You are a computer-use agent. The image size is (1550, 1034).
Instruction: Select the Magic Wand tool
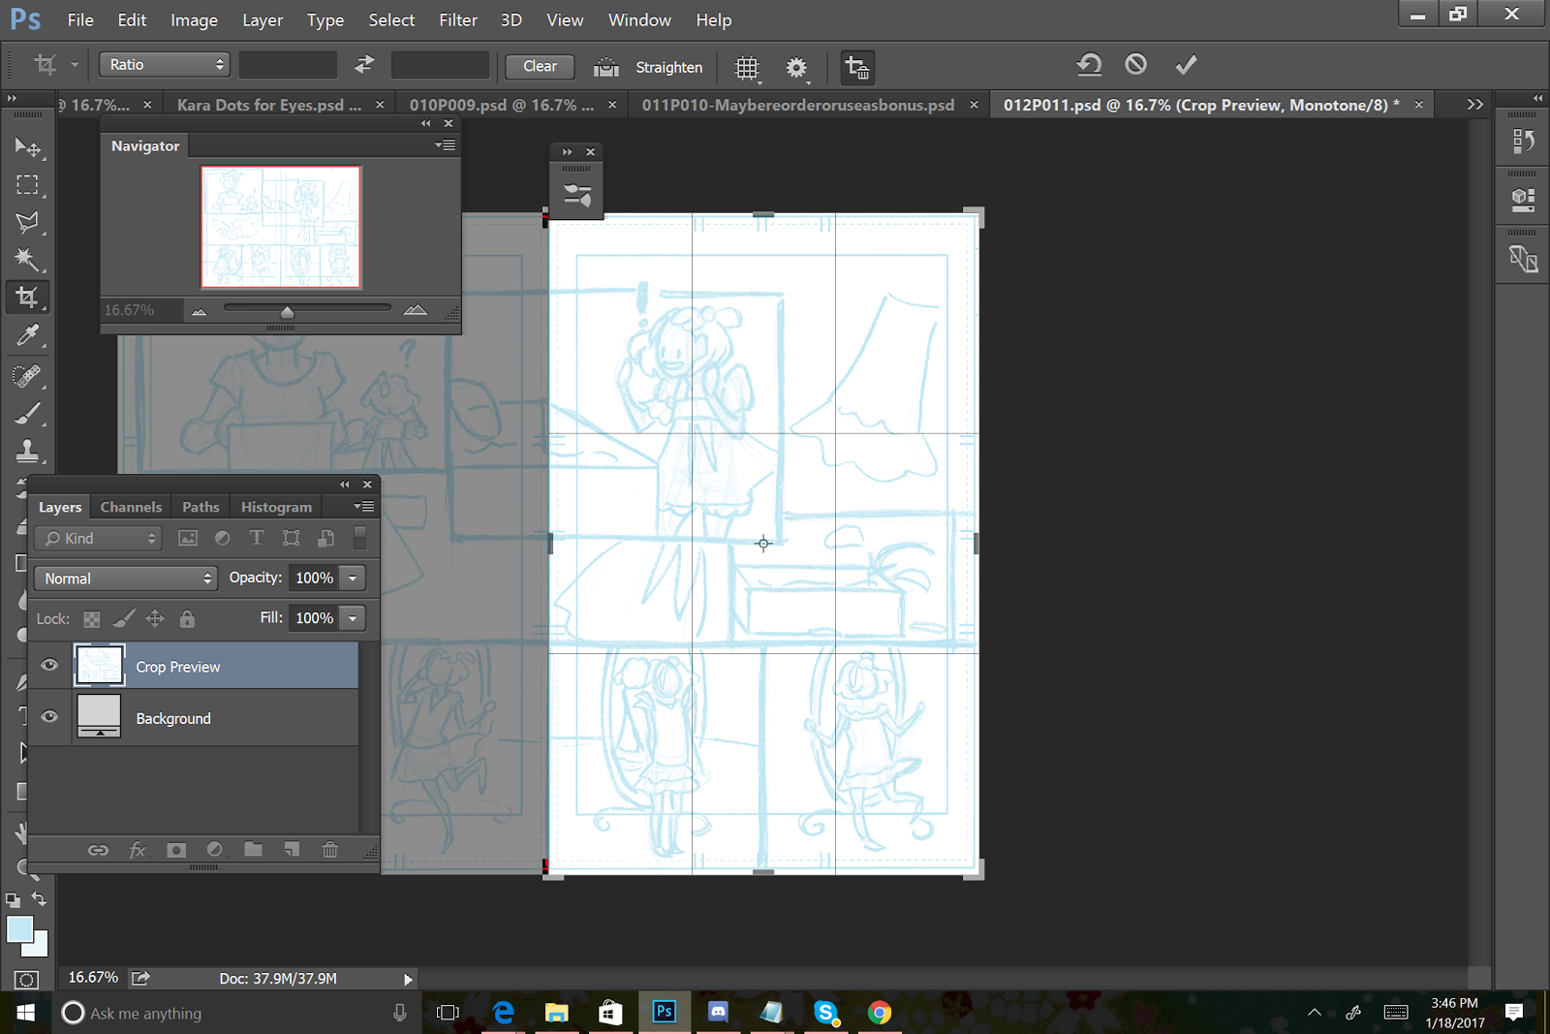tap(27, 259)
